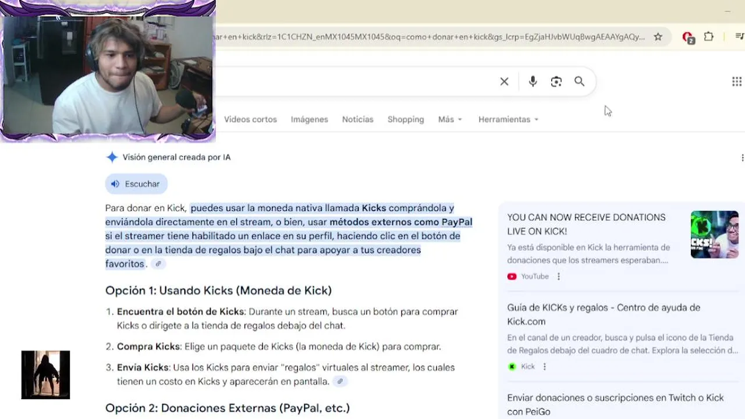Expand the Más search filter dropdown
Viewport: 745px width, 419px height.
[450, 119]
